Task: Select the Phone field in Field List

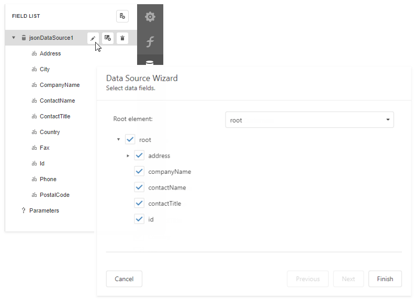Action: (x=48, y=179)
